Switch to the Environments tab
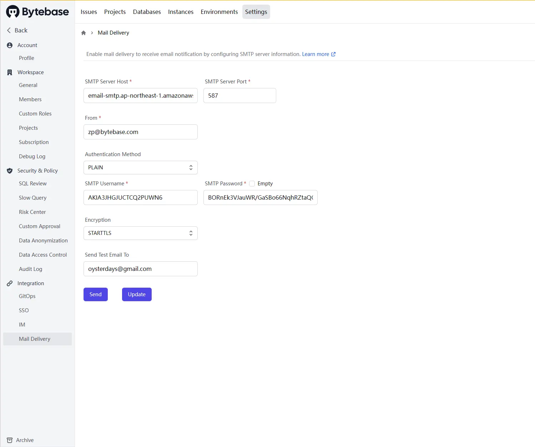Screen dimensions: 535x447 219,12
